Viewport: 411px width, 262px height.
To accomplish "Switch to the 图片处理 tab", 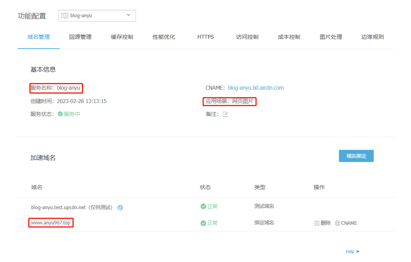I will pos(331,37).
